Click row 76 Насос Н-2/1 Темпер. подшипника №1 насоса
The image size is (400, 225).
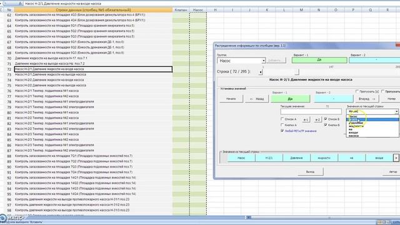[93, 91]
